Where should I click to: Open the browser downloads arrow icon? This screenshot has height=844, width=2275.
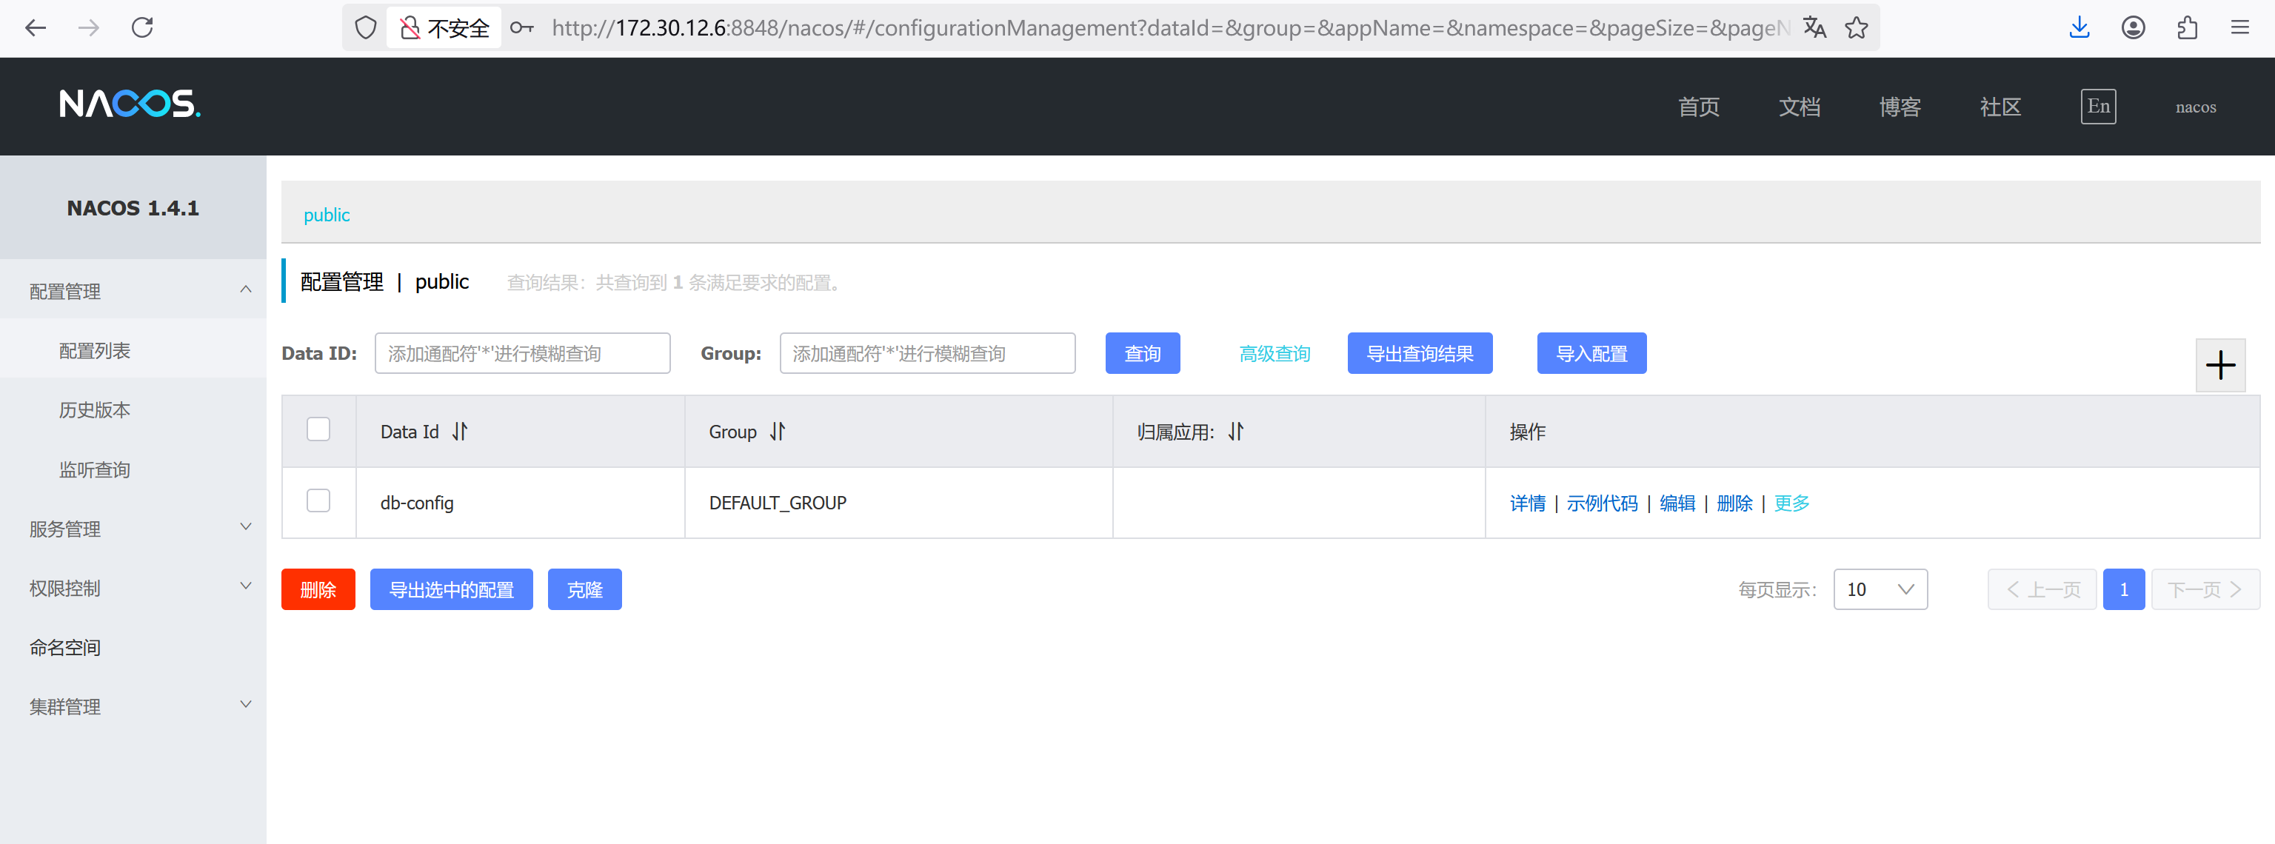[x=2079, y=28]
